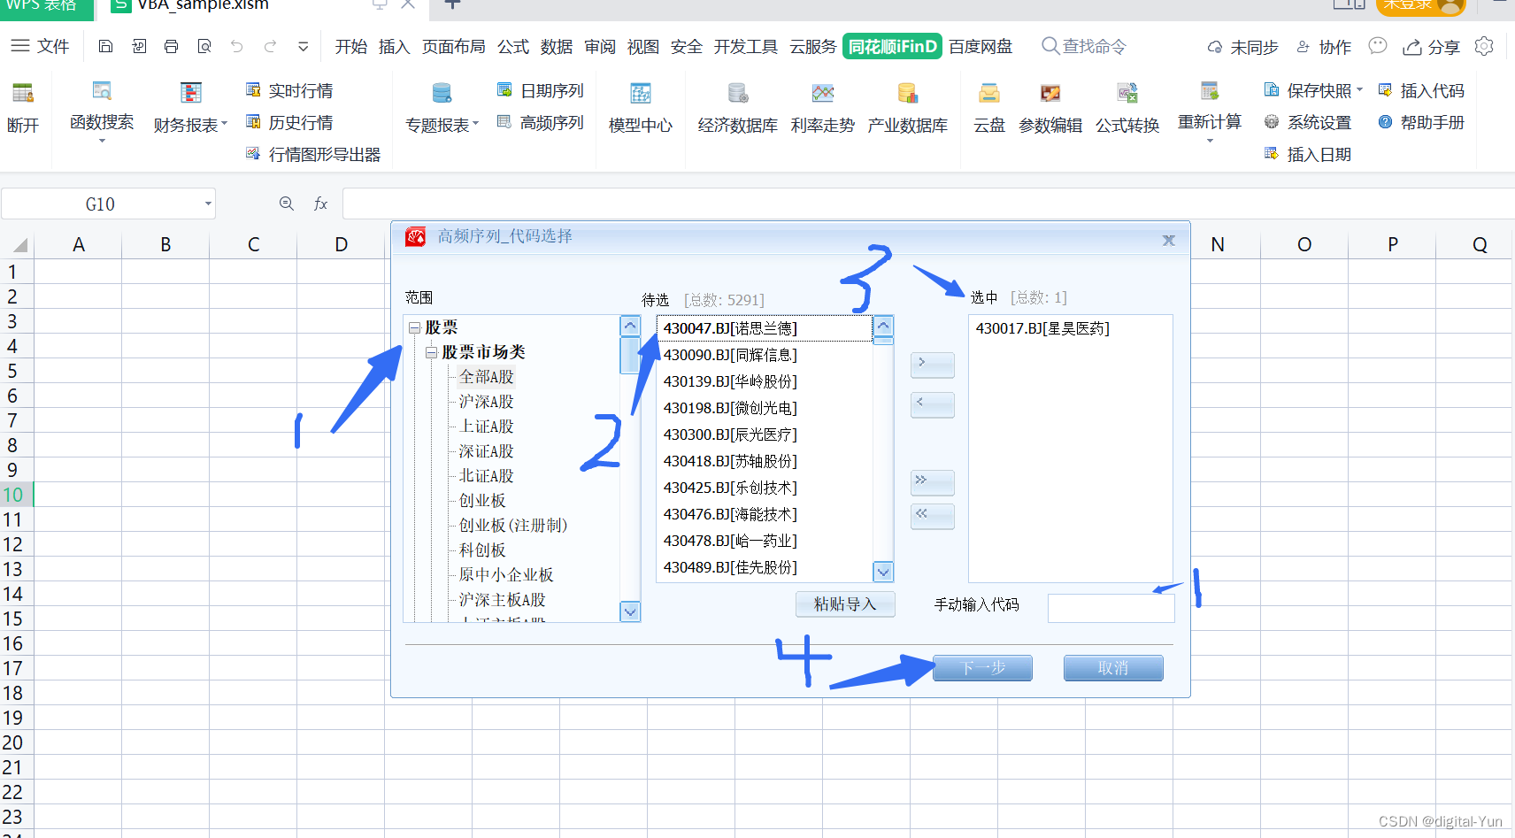Click 插入代码 insert code
The image size is (1515, 838).
1421,90
